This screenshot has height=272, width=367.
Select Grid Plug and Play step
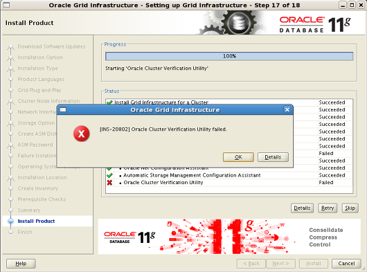click(x=39, y=90)
